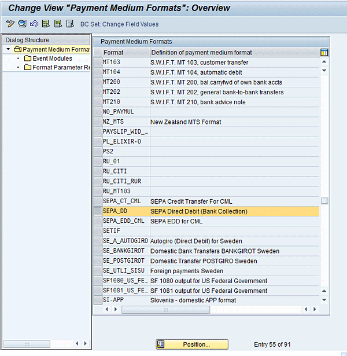Toggle row selector for MT103 entry
The image size is (347, 356).
[97, 63]
